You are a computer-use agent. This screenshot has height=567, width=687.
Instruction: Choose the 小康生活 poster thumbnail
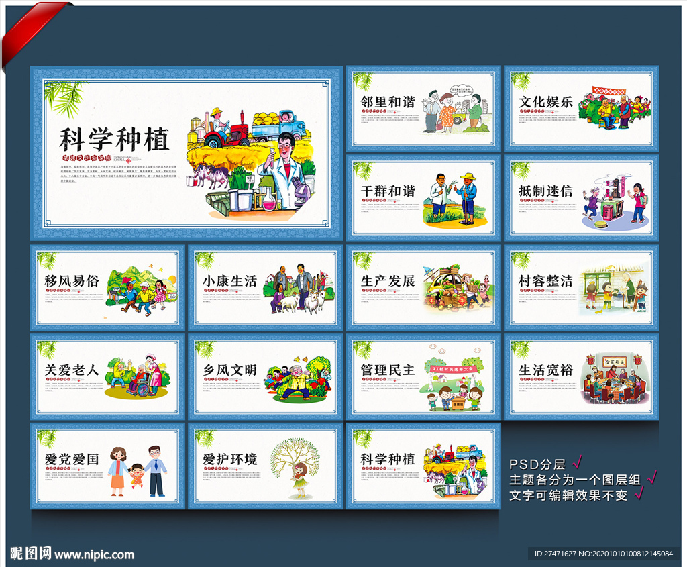tap(266, 287)
